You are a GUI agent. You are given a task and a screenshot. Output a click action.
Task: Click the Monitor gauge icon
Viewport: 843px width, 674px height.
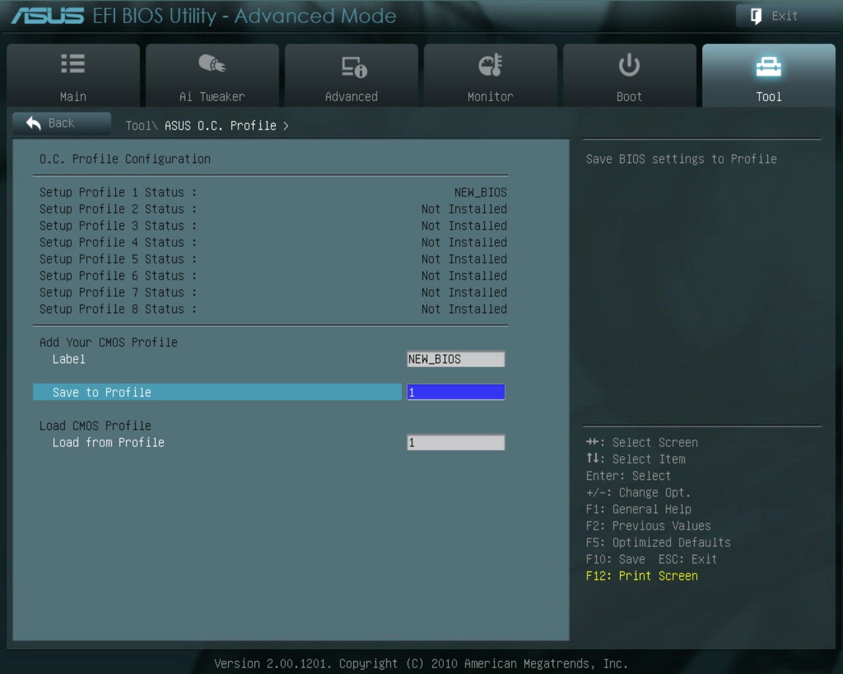point(490,65)
